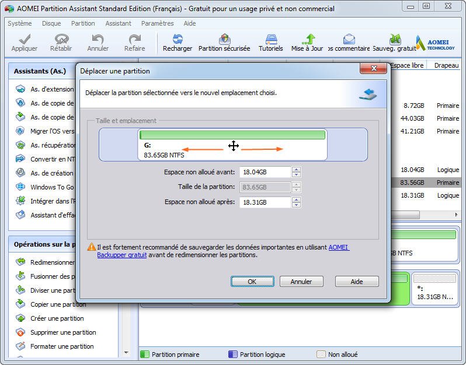Close the Déplacer une partition dialog
This screenshot has height=365, width=466.
373,68
